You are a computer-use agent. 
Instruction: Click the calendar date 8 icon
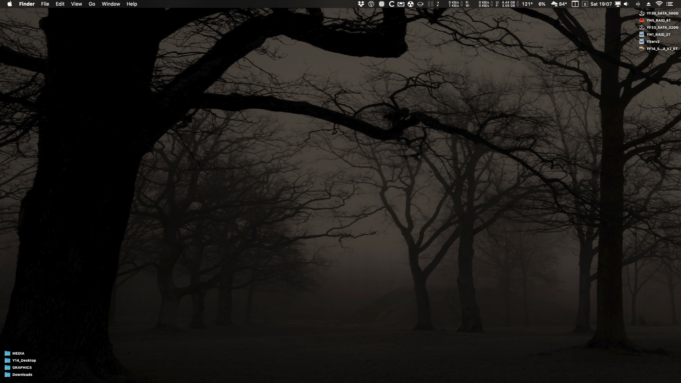pos(585,4)
